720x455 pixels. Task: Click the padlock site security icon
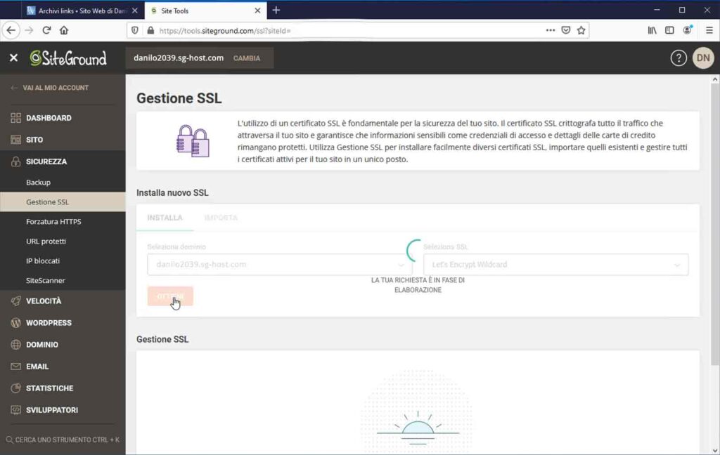(x=150, y=30)
